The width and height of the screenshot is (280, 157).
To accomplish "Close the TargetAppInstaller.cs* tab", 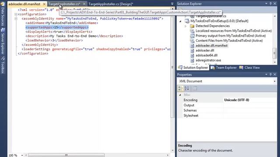I will [84, 4].
